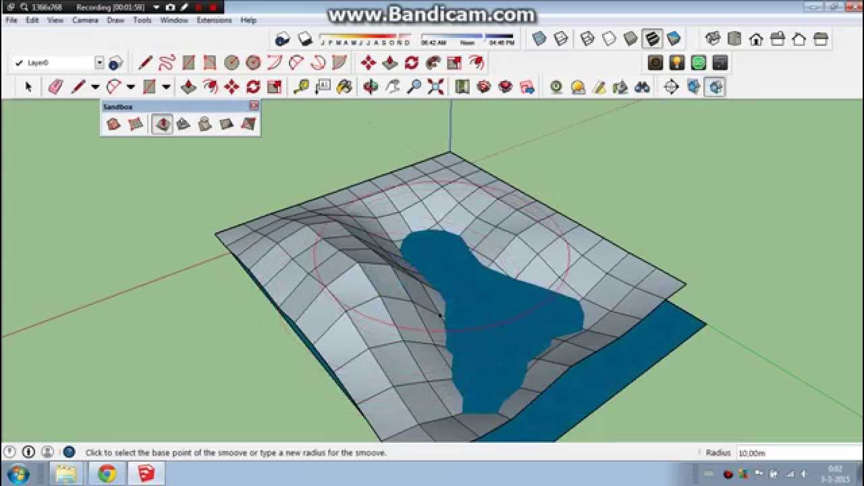Screen dimensions: 864x486
Task: Pick the pink Eraser tool
Action: click(55, 86)
